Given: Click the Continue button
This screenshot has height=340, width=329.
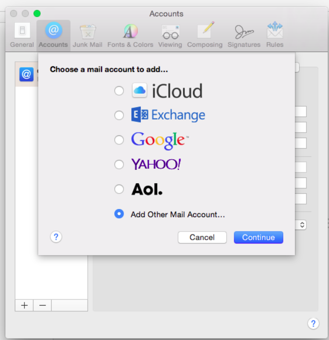Looking at the screenshot, I should [258, 237].
